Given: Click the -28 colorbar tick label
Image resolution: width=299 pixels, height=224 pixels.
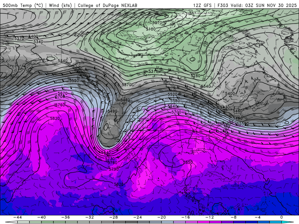Looking at the screenshot, I should click(114, 217).
